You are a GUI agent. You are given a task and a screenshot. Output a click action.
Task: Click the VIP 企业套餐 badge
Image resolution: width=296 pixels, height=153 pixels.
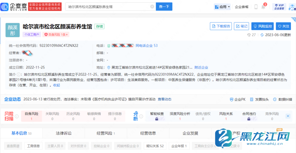pyautogui.click(x=279, y=7)
